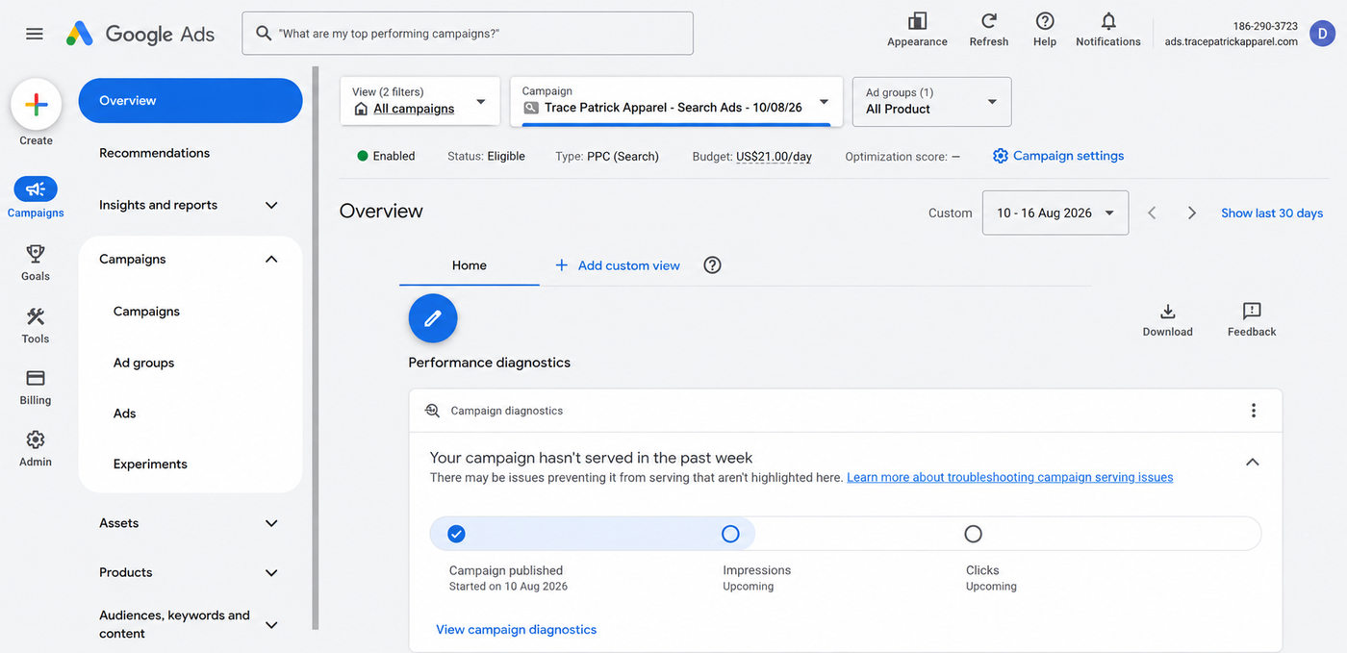Open Notifications bell
Image resolution: width=1347 pixels, height=653 pixels.
(1108, 29)
